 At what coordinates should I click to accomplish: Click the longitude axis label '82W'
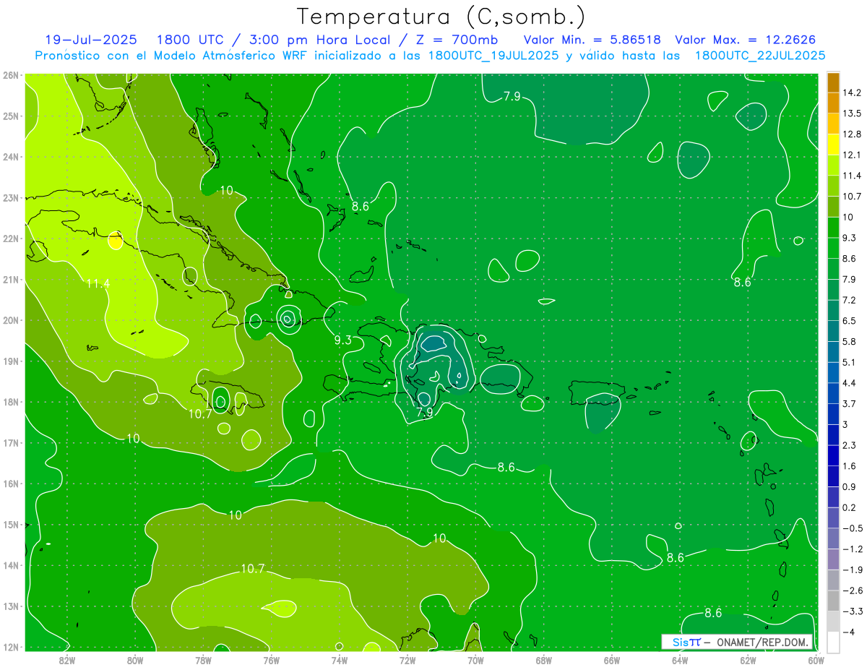point(66,660)
